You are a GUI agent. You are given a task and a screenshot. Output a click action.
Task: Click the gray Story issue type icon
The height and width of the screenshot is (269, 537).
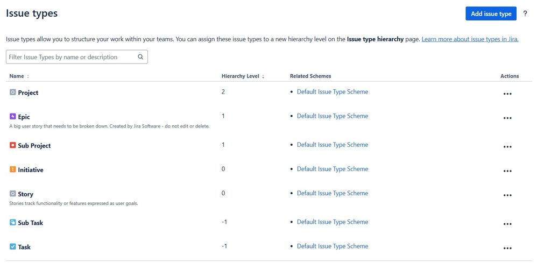click(x=13, y=194)
